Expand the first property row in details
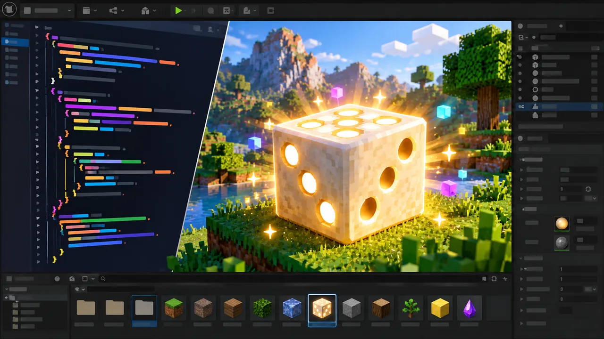The height and width of the screenshot is (339, 604). coord(521,169)
